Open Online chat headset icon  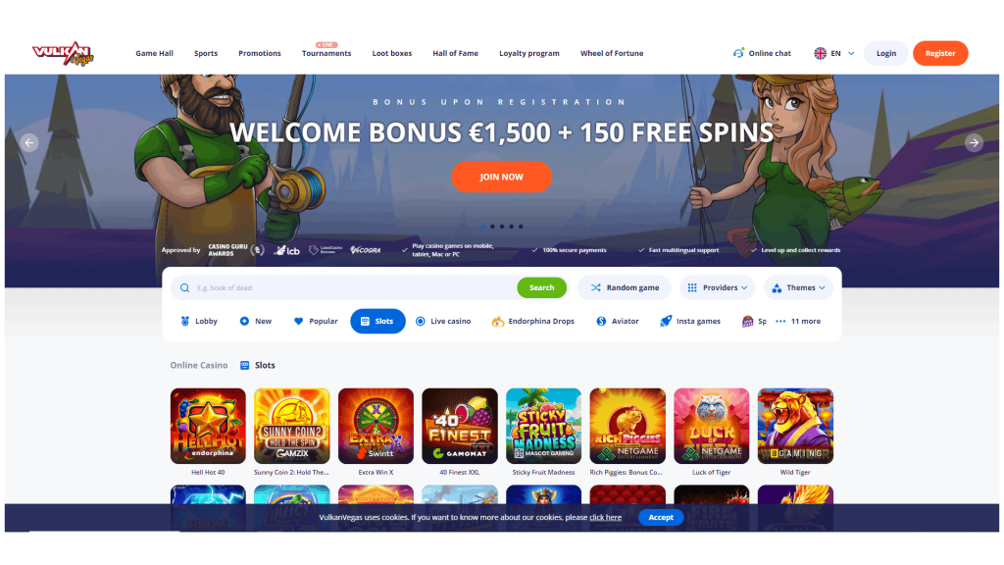(x=738, y=53)
